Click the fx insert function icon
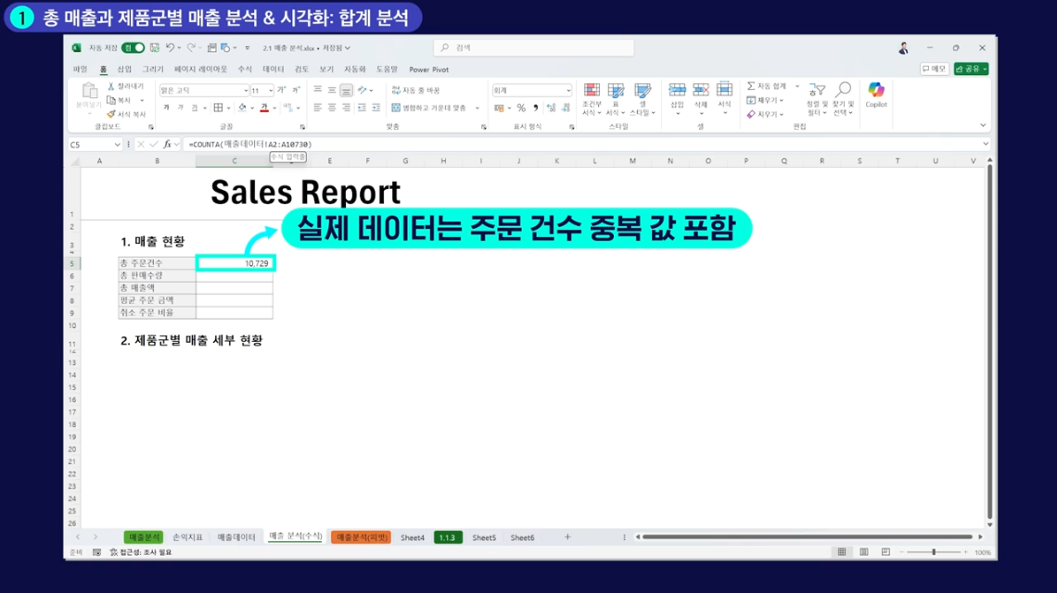This screenshot has height=593, width=1057. 168,145
